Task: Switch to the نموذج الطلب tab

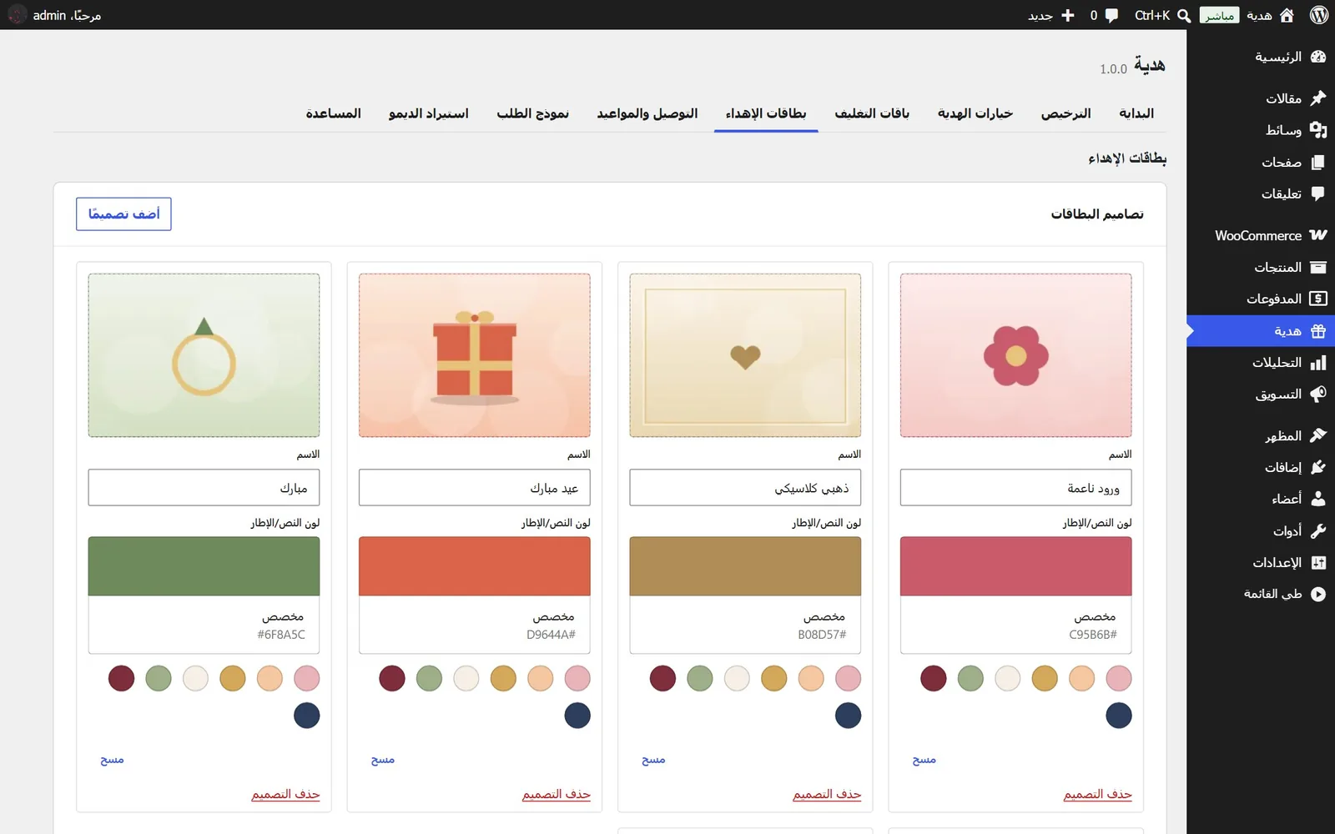Action: tap(533, 113)
